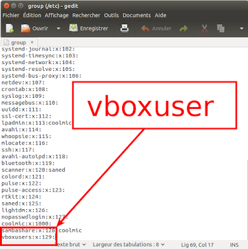
Task: Open the Rechercher menu
Action: [x=86, y=16]
